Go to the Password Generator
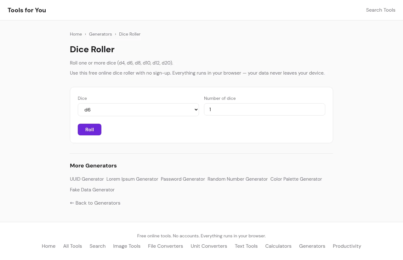This screenshot has width=403, height=260. point(183,179)
